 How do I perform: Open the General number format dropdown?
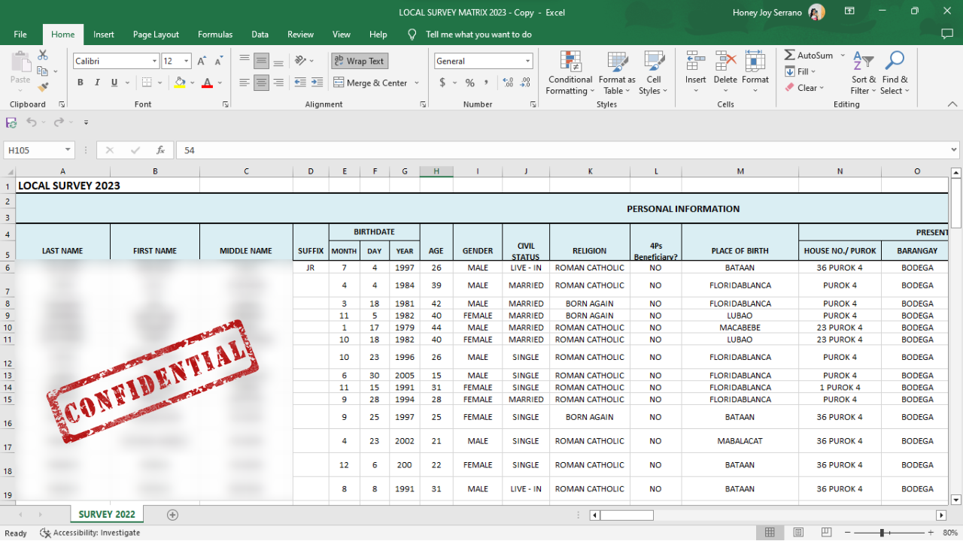527,62
